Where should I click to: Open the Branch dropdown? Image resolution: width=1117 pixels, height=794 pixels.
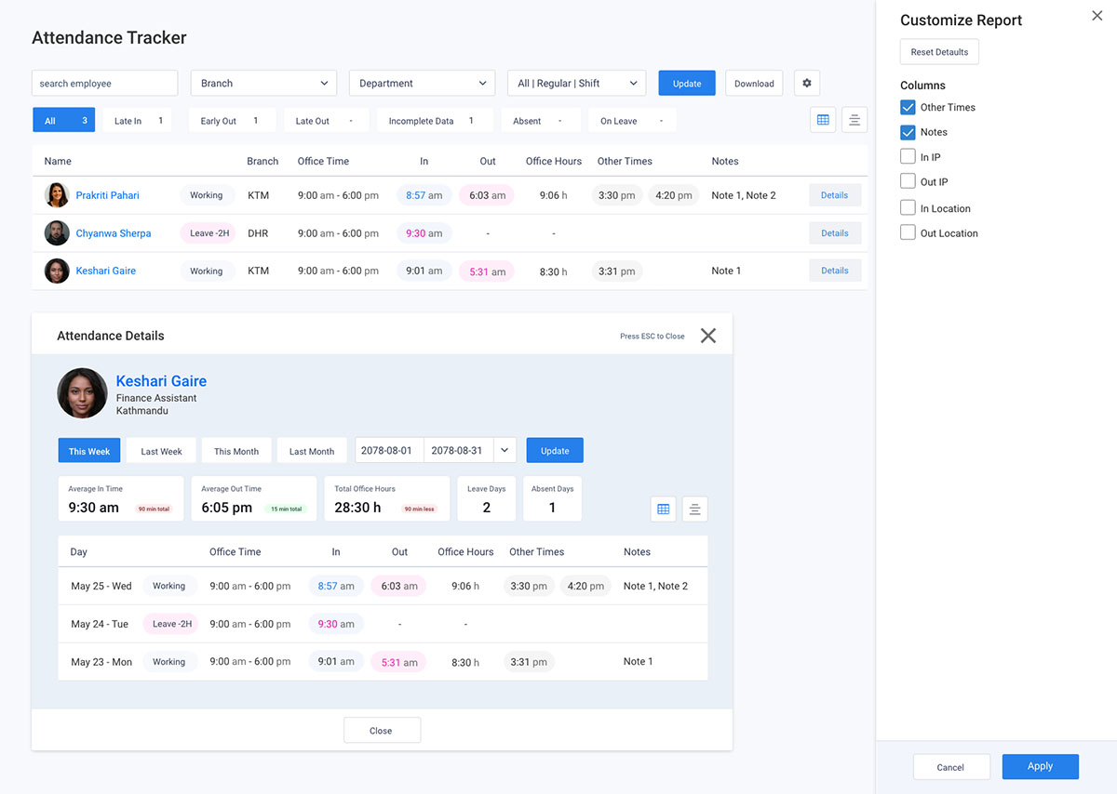coord(263,83)
